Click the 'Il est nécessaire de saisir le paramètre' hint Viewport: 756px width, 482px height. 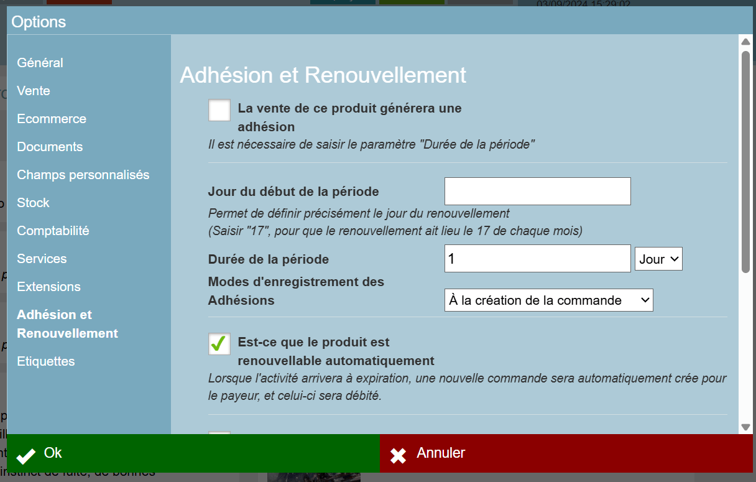coord(372,145)
